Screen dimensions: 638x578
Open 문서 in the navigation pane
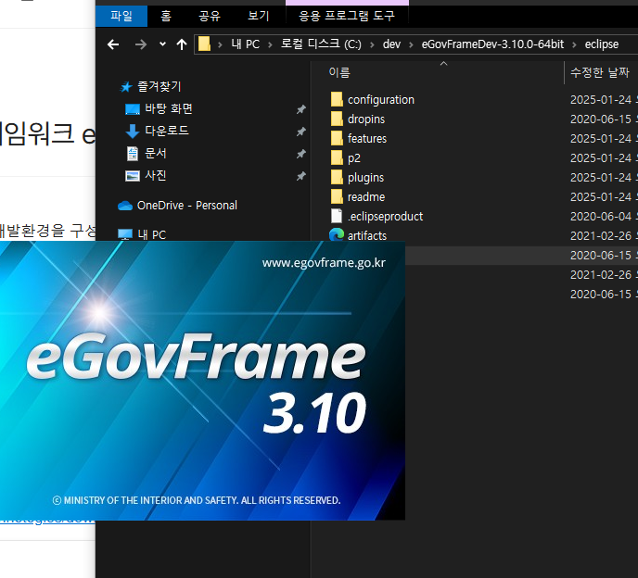coord(156,153)
